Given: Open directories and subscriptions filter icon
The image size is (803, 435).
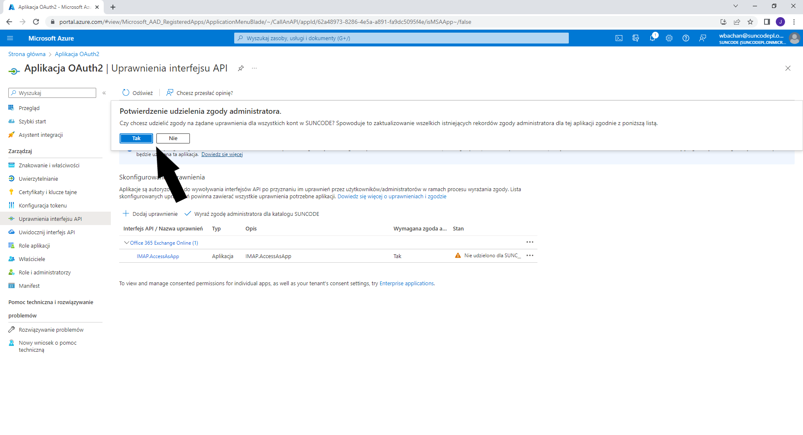Looking at the screenshot, I should click(x=636, y=38).
